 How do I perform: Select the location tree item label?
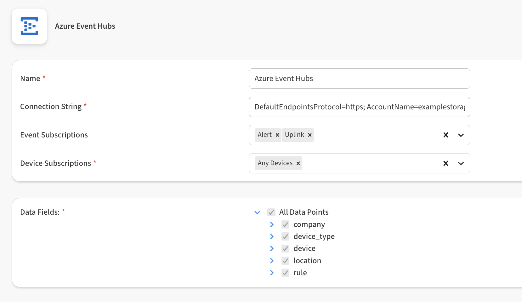(307, 261)
